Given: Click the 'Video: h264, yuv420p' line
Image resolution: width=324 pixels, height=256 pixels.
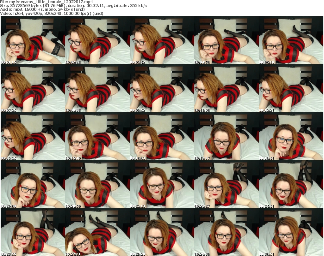Looking at the screenshot, I should (52, 13).
